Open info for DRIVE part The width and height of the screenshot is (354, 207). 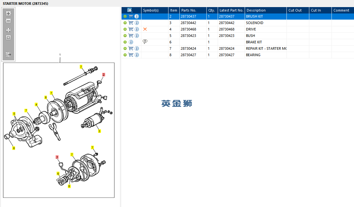[x=137, y=29]
